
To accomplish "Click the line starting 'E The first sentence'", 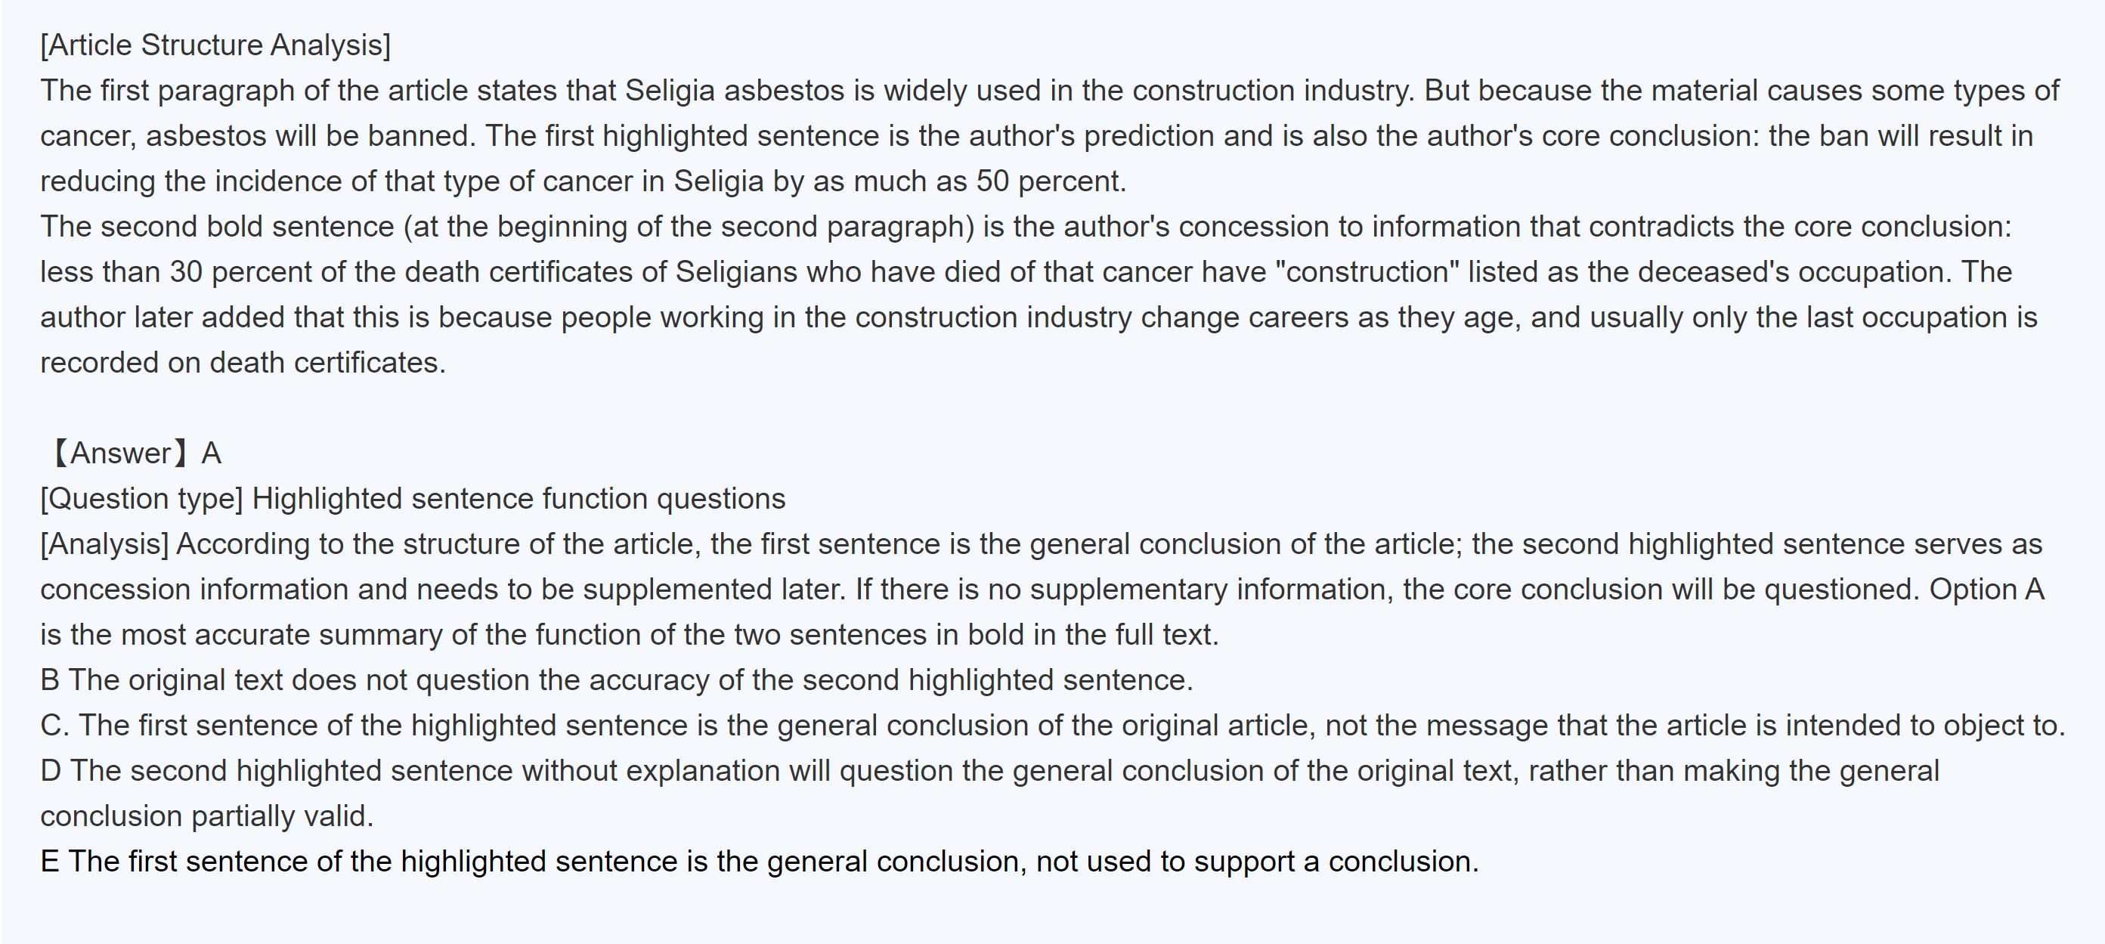I will point(759,862).
